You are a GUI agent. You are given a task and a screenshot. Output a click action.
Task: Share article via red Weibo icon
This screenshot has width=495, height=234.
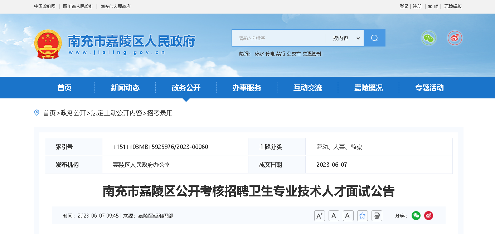pyautogui.click(x=428, y=215)
